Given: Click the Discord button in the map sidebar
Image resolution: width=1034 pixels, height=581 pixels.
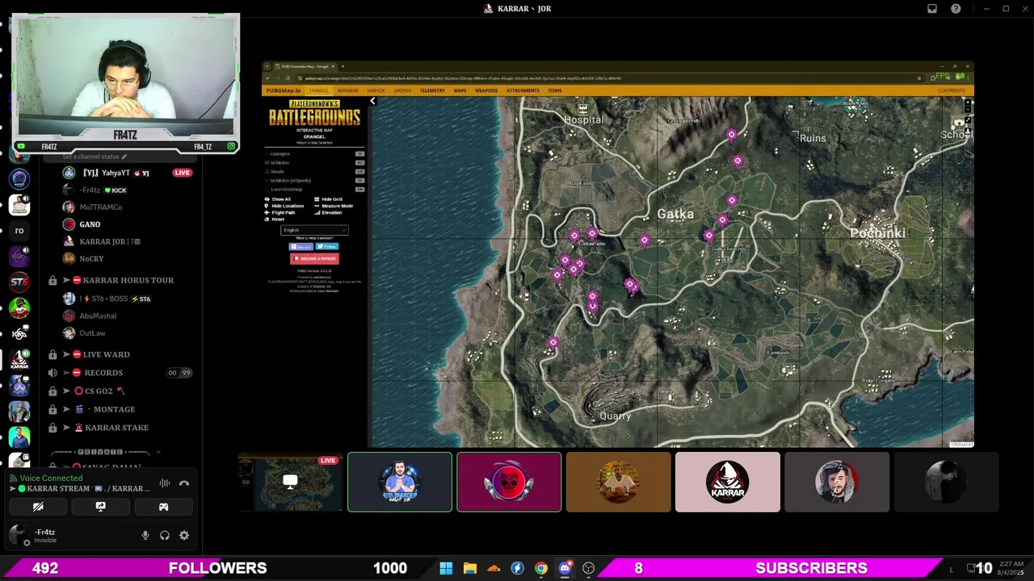Looking at the screenshot, I should (x=301, y=247).
